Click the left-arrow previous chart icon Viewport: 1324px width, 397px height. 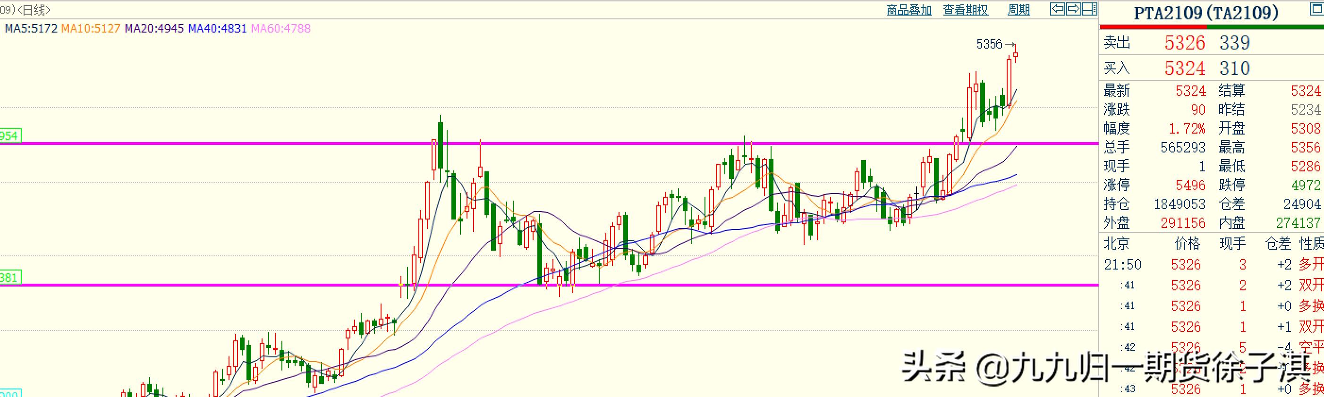1057,8
